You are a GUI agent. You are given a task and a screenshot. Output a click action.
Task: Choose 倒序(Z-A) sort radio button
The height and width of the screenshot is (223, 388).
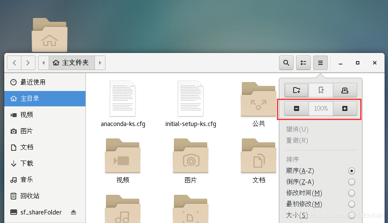(352, 182)
